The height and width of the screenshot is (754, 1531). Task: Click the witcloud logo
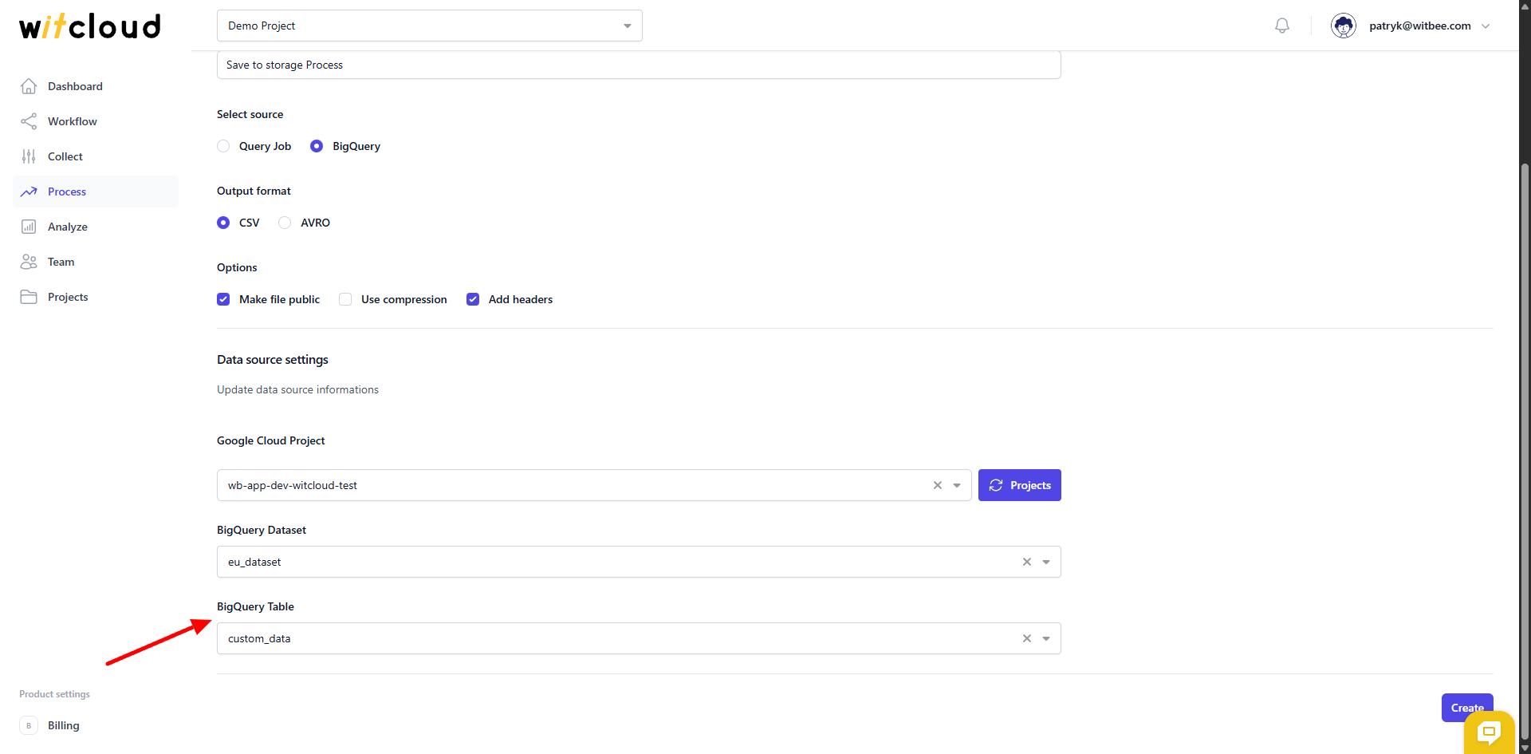[90, 26]
